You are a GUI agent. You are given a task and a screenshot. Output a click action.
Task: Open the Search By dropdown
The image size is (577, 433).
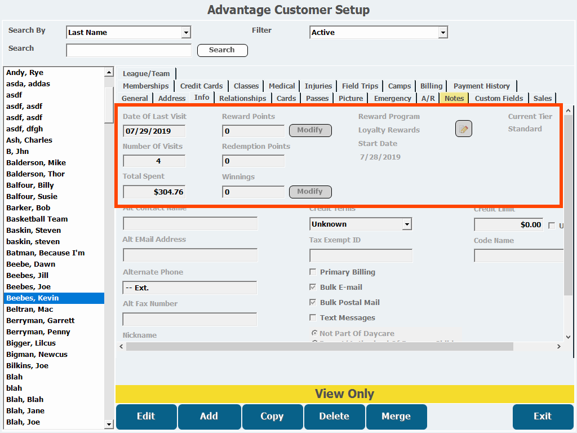(186, 33)
